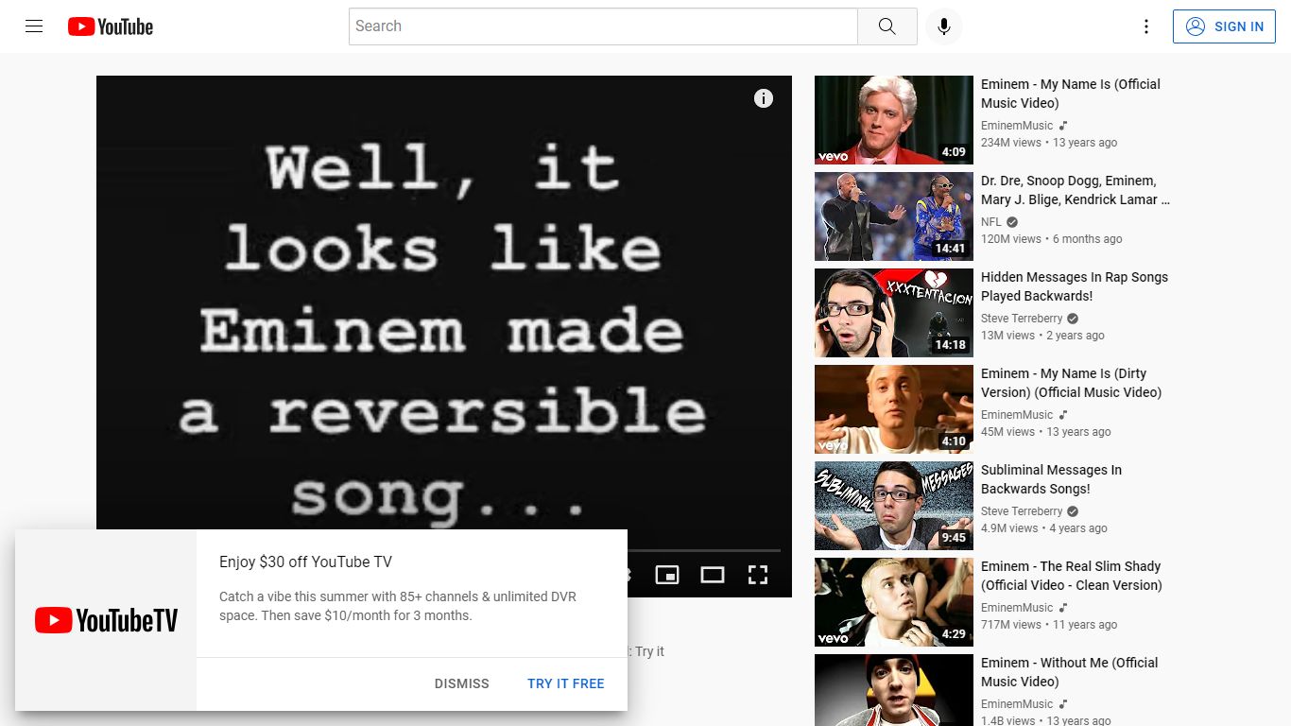This screenshot has width=1291, height=726.
Task: Open the hamburger guide menu
Action: 34,26
